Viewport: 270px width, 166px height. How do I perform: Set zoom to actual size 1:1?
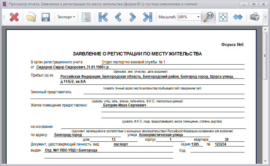pyautogui.click(x=208, y=17)
